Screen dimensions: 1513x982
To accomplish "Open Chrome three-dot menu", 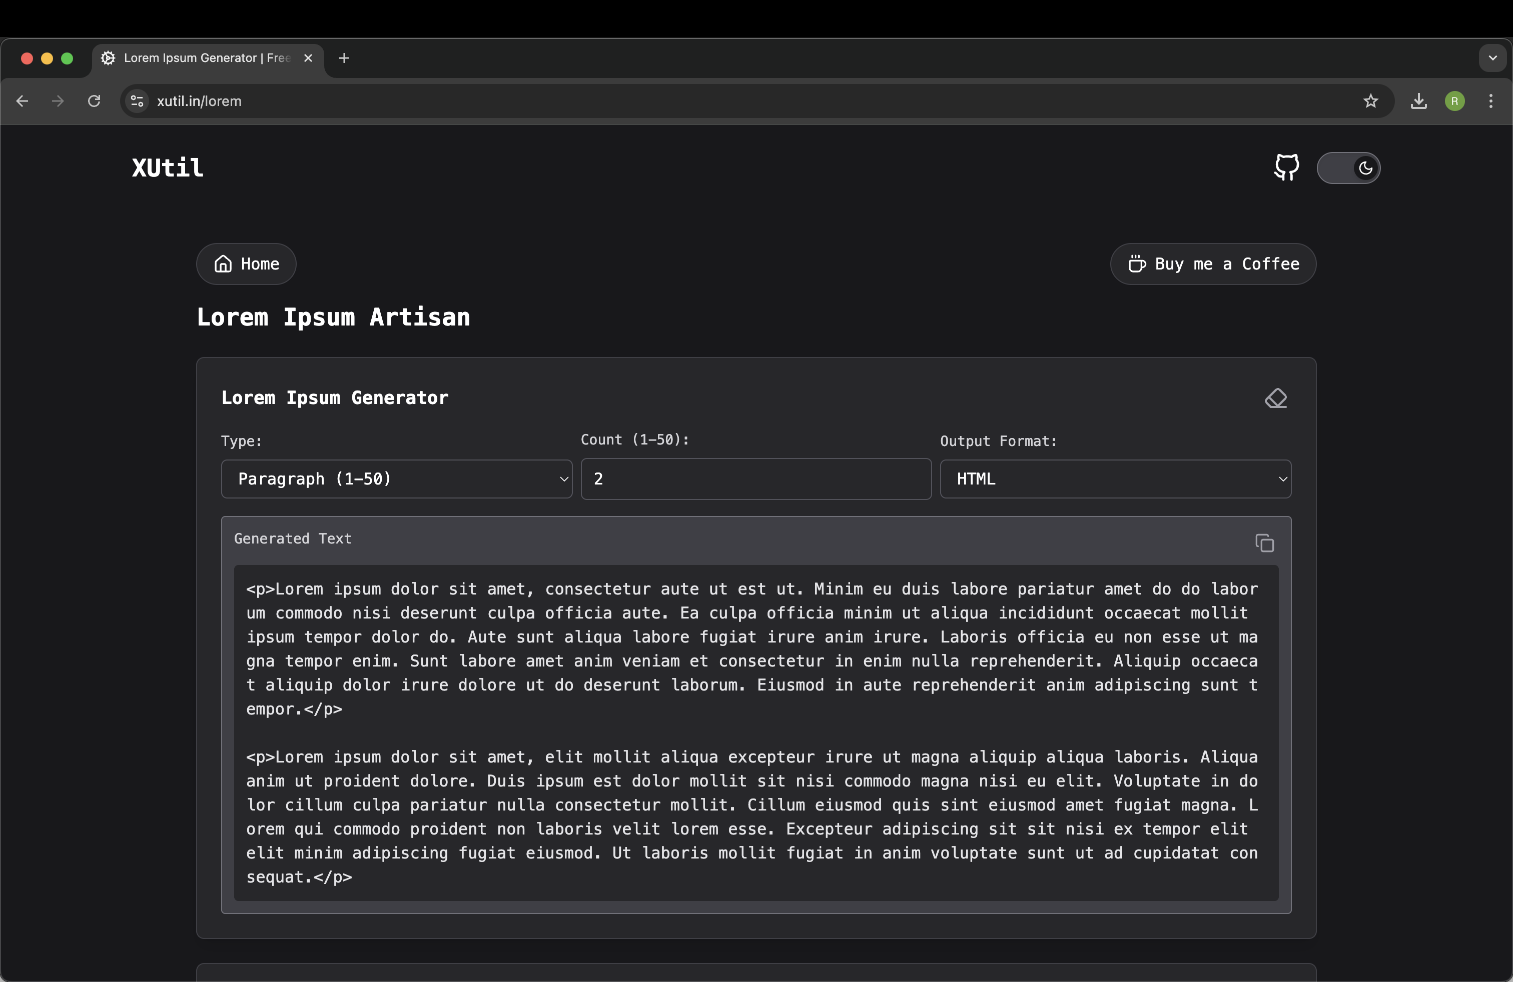I will click(x=1491, y=101).
